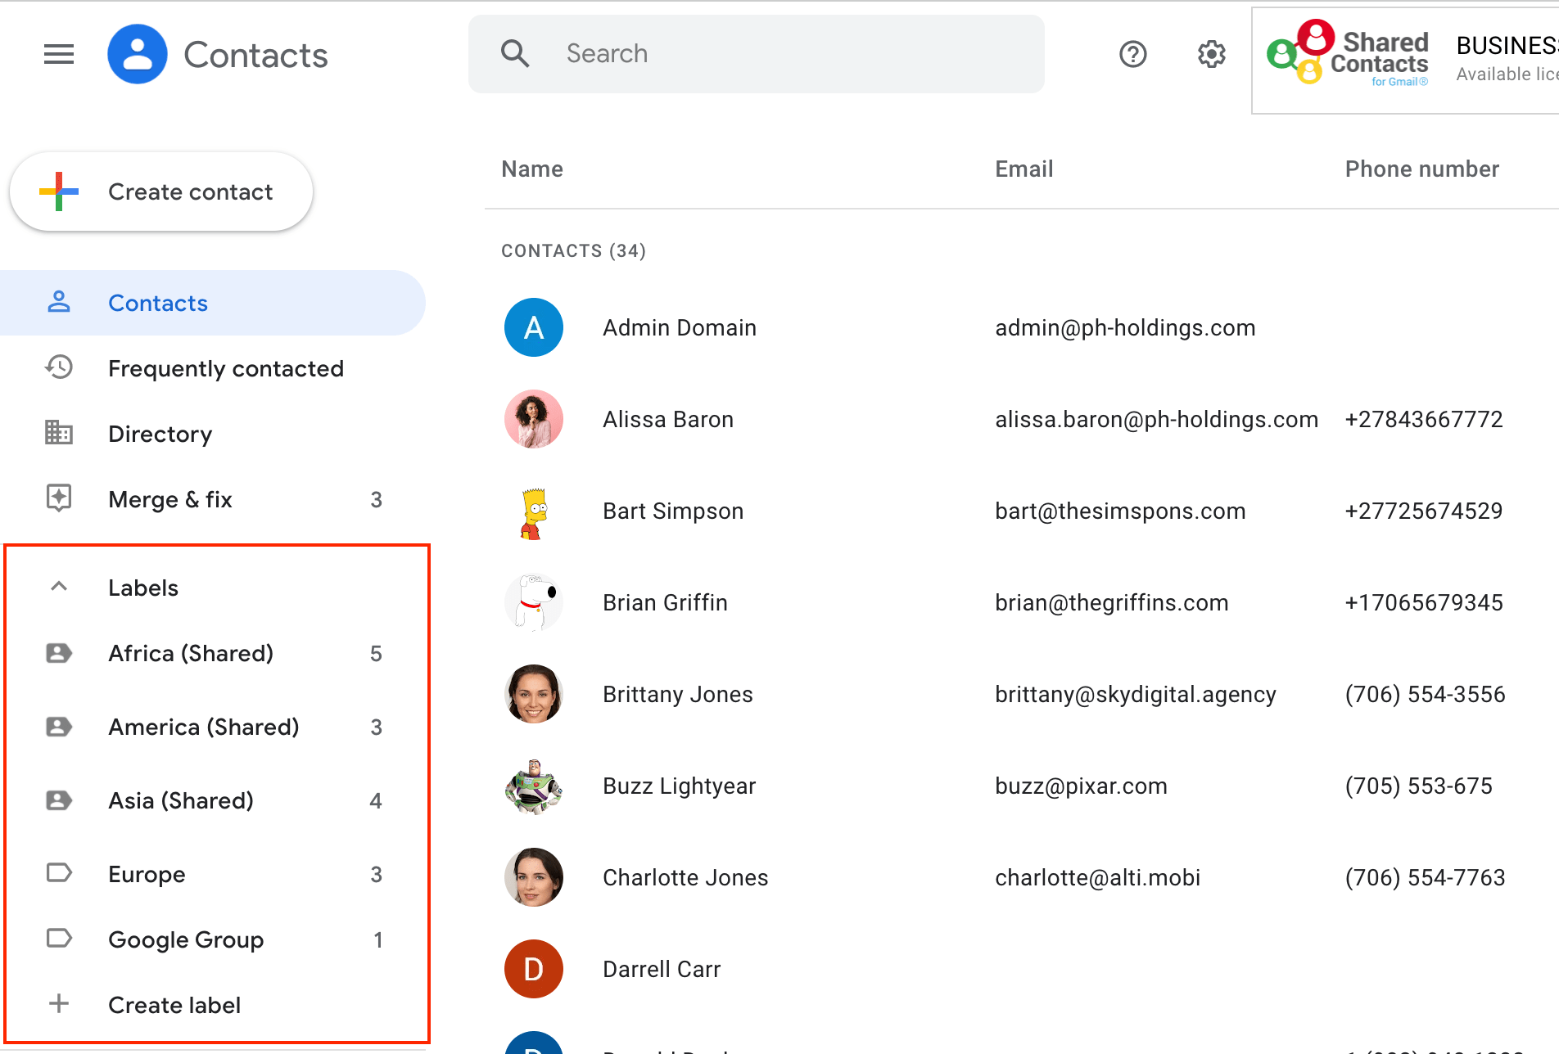The height and width of the screenshot is (1054, 1559).
Task: Click the Name column header
Action: click(x=532, y=169)
